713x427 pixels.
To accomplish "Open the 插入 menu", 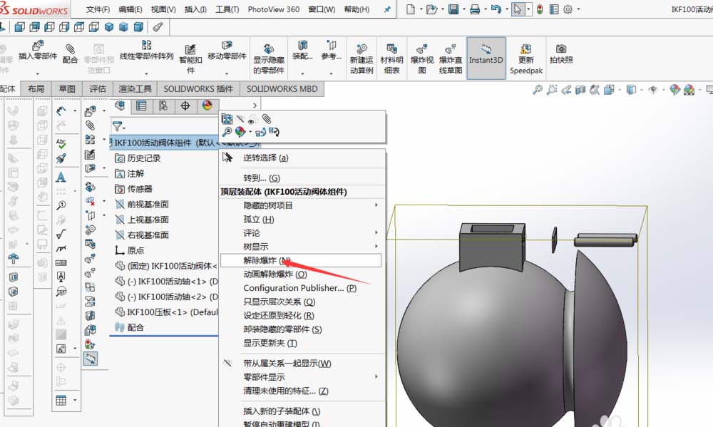I will [194, 9].
